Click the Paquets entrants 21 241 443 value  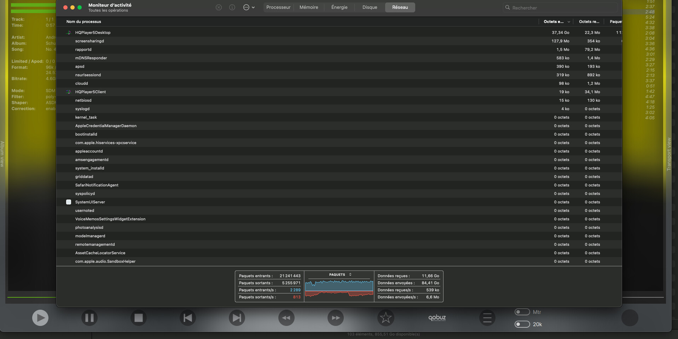tap(290, 276)
